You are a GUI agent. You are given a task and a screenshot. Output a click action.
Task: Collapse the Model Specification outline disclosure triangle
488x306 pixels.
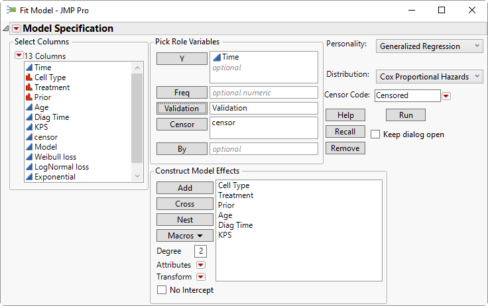tap(5, 28)
